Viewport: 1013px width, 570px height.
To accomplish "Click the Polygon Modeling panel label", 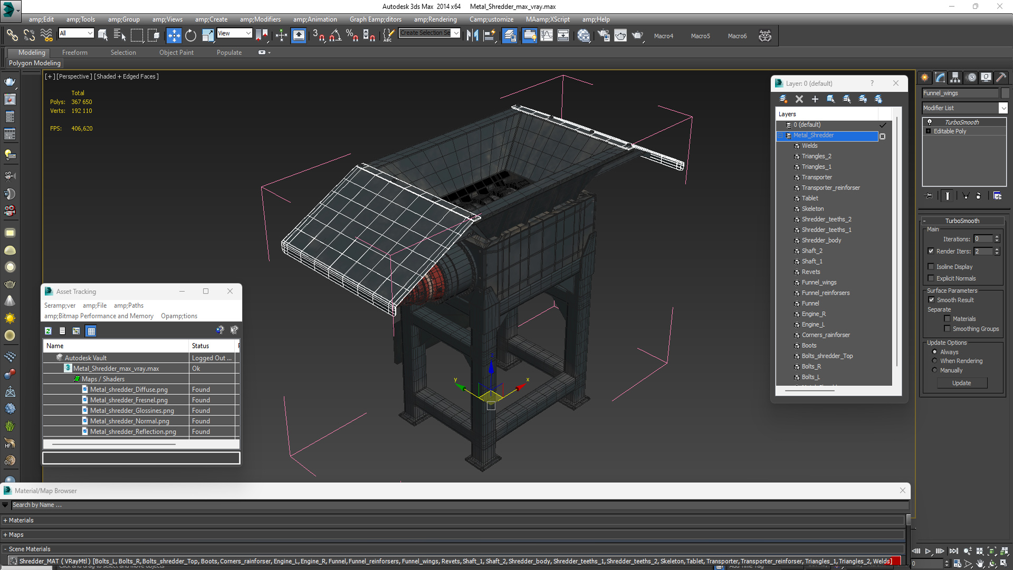I will (34, 63).
